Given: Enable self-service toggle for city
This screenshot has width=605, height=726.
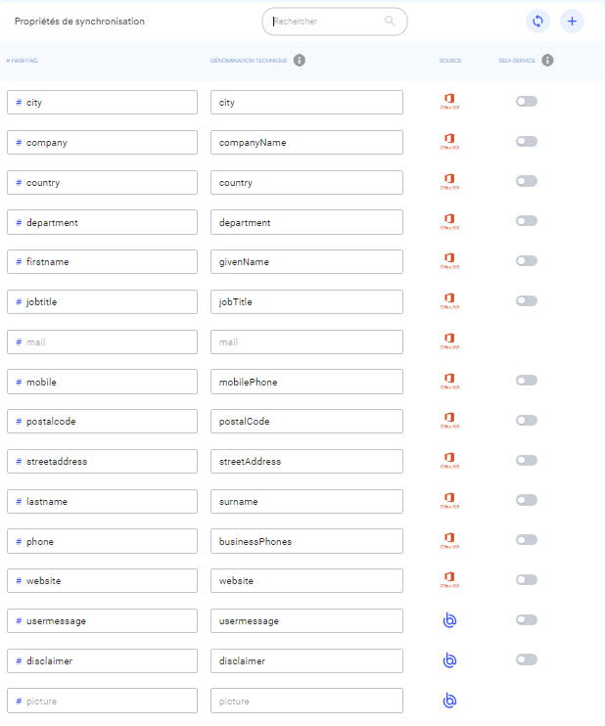Looking at the screenshot, I should pyautogui.click(x=527, y=102).
